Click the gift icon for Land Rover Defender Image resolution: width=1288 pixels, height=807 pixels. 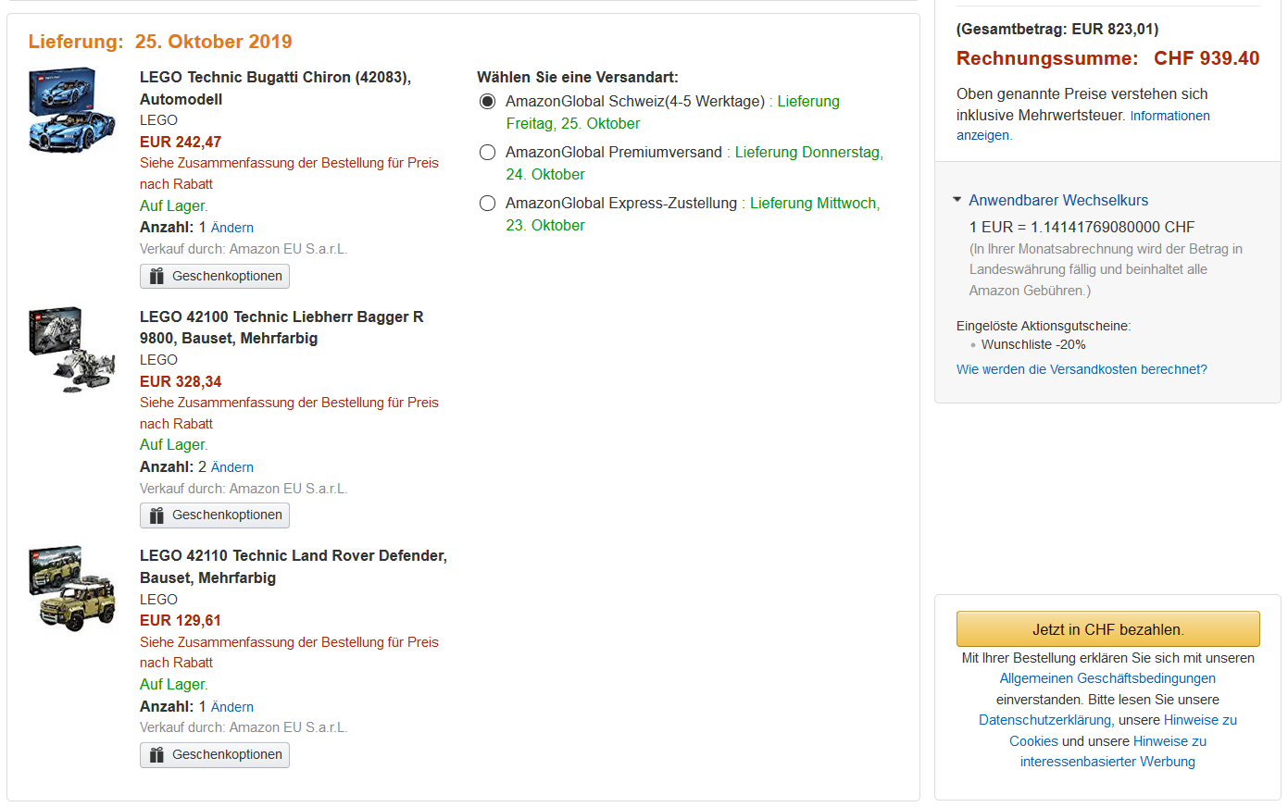point(156,755)
